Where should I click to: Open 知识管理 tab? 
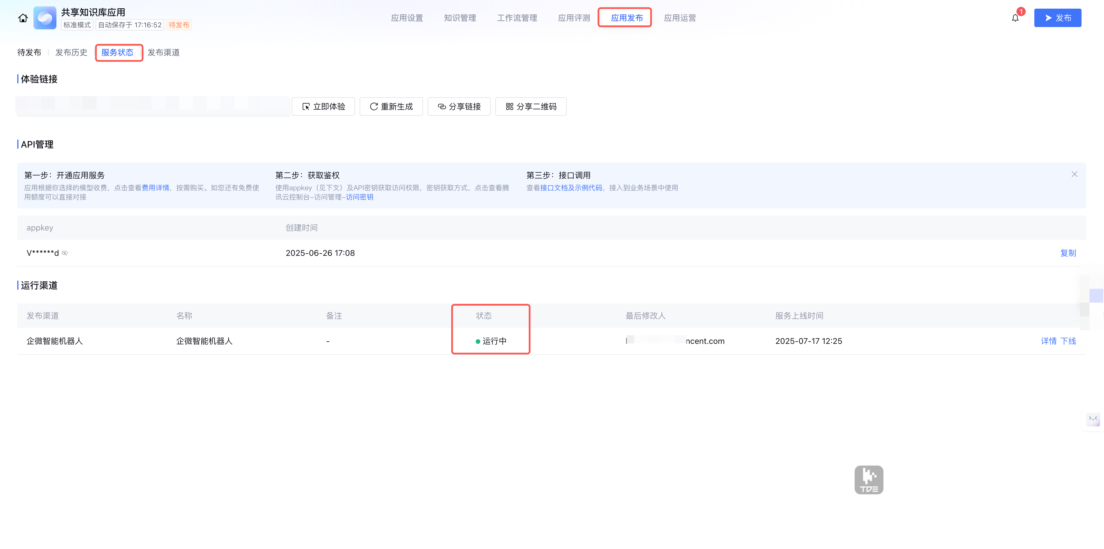tap(460, 18)
